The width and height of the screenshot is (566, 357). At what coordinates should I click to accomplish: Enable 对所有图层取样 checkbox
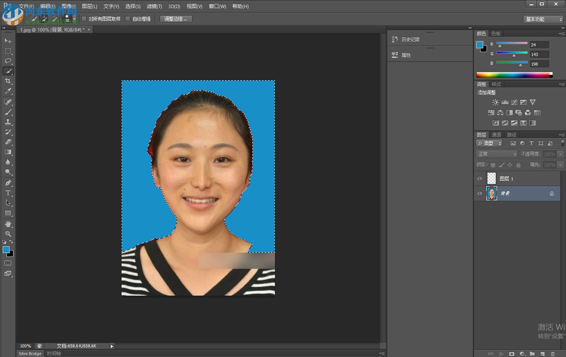(84, 19)
